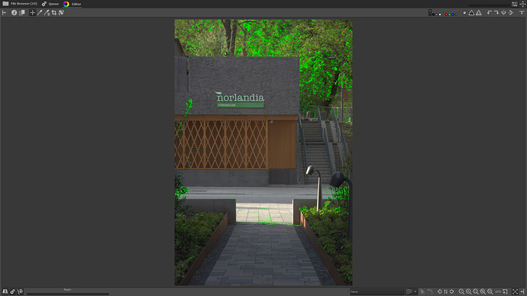Open the Queue tab
The width and height of the screenshot is (527, 296).
point(50,4)
